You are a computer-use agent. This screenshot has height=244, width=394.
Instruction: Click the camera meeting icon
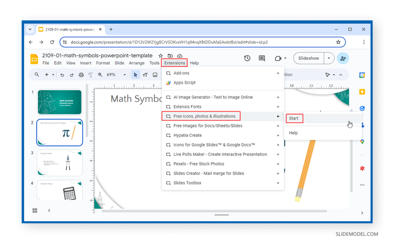(x=278, y=58)
